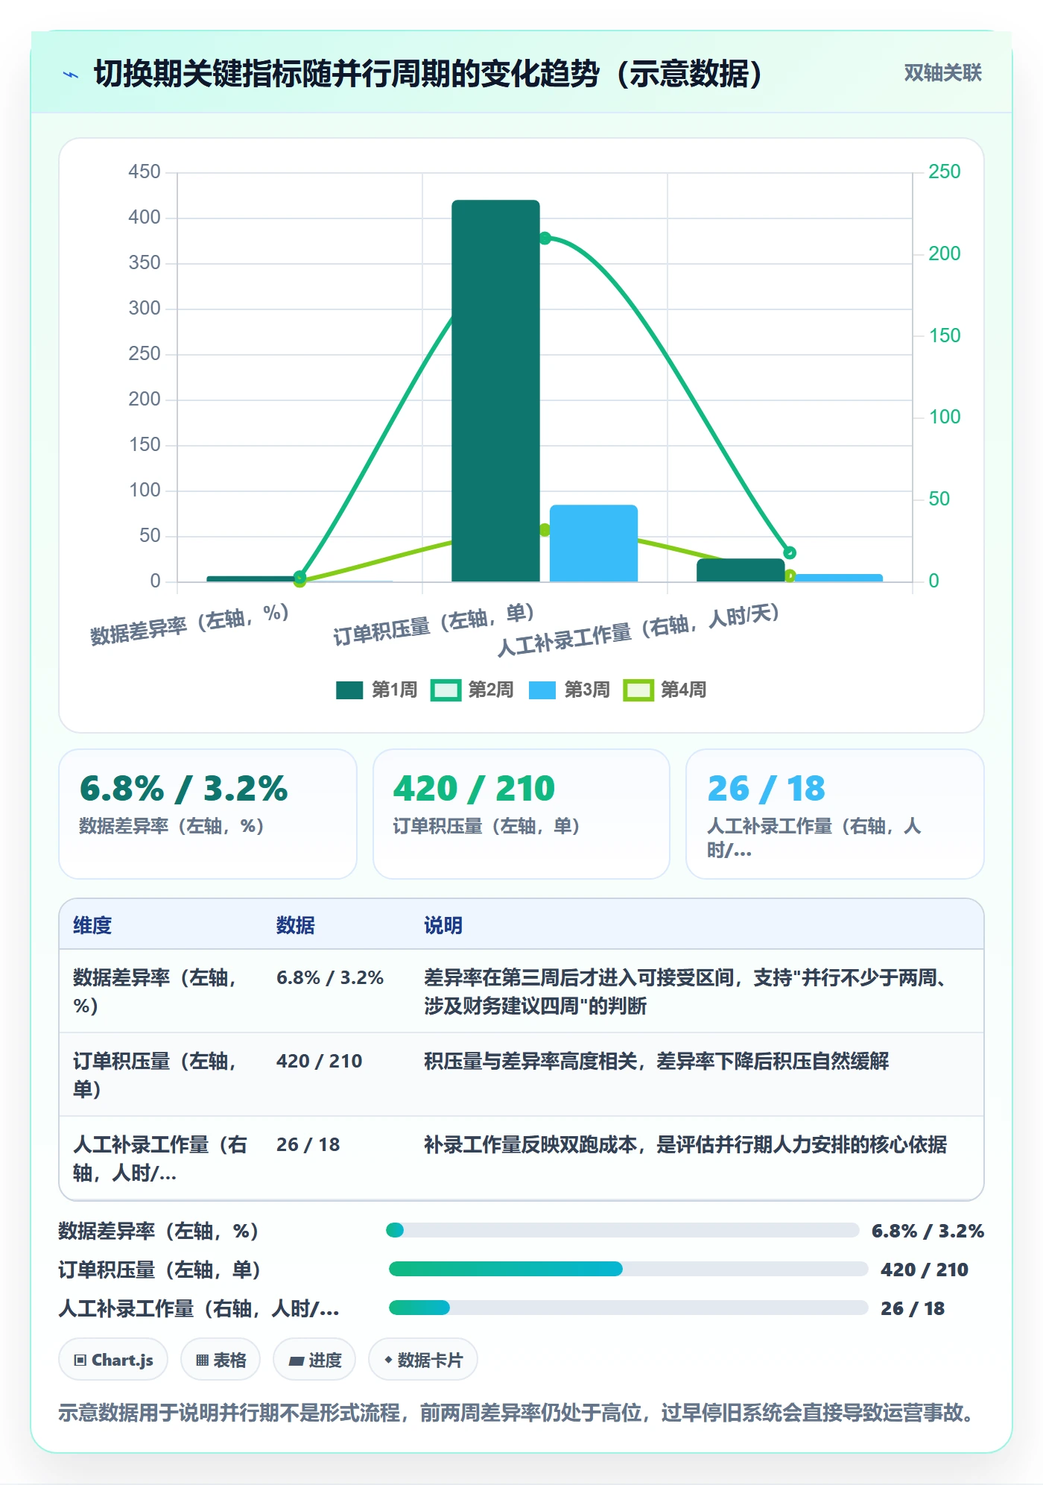Open the 420 / 210 order backlog card
The height and width of the screenshot is (1485, 1043).
(x=521, y=813)
